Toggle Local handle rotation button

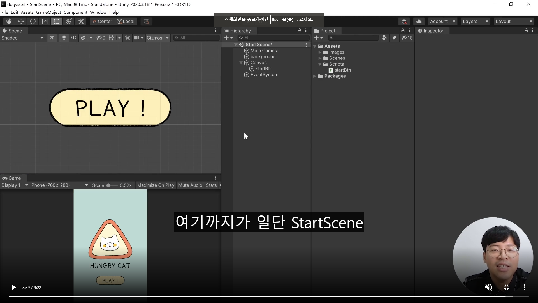tap(126, 21)
